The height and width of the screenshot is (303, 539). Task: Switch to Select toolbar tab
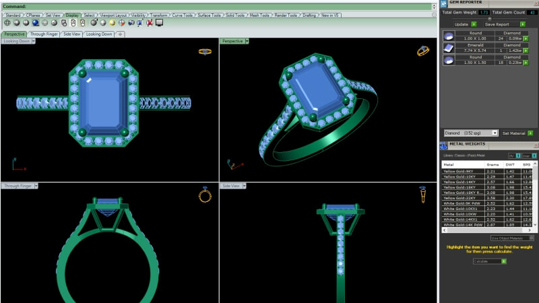pos(89,15)
